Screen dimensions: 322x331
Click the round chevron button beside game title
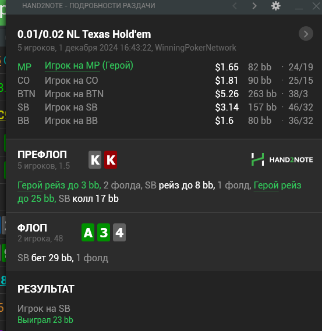pyautogui.click(x=306, y=34)
